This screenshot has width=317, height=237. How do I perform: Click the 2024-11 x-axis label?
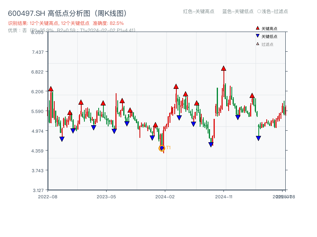pos(224,197)
